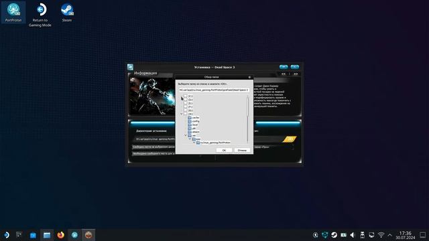Screen dimensions: 429x241
Task: Go to the previous step with the << arrow
Action: (284, 74)
